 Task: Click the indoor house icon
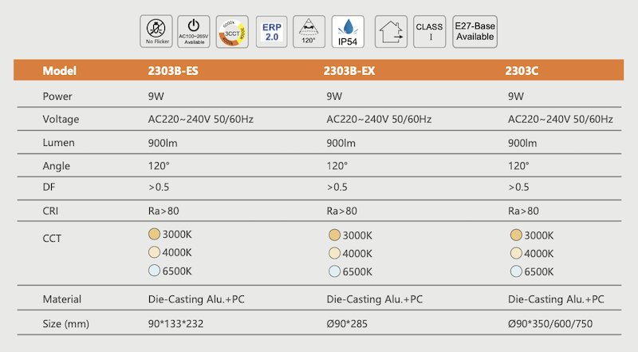391,29
